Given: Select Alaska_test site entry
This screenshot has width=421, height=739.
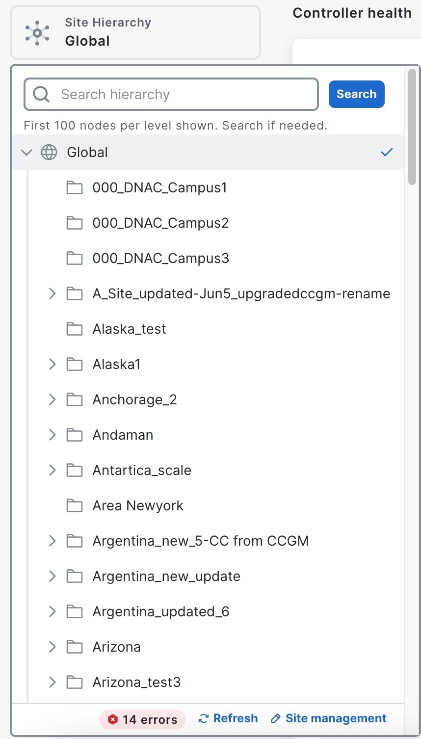Looking at the screenshot, I should tap(129, 329).
